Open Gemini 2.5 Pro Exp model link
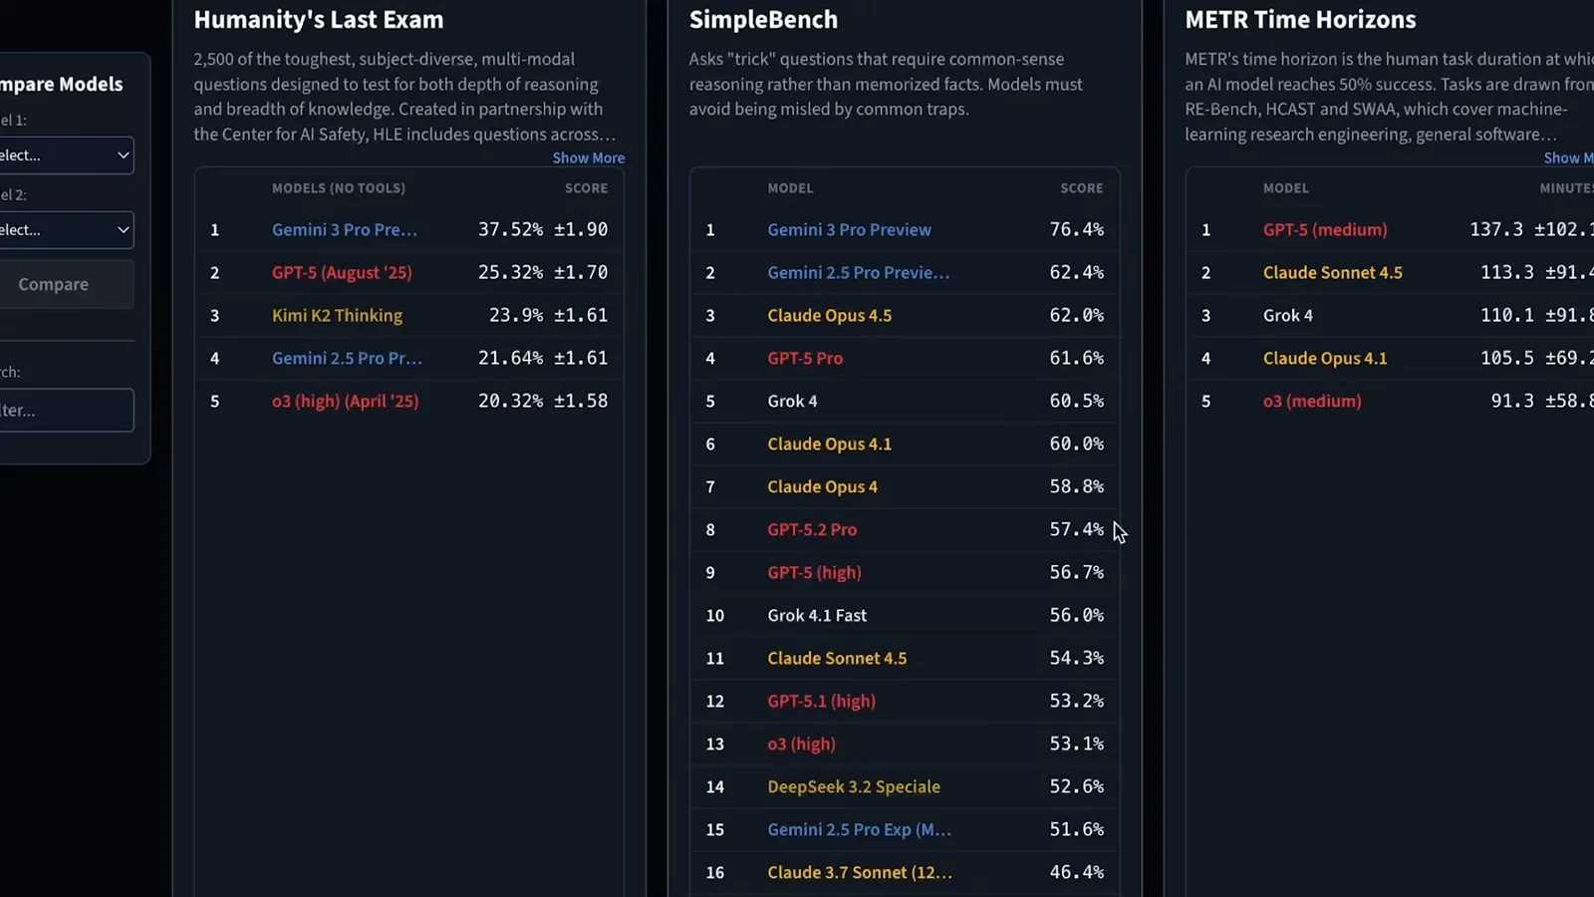The height and width of the screenshot is (897, 1594). coord(859,829)
